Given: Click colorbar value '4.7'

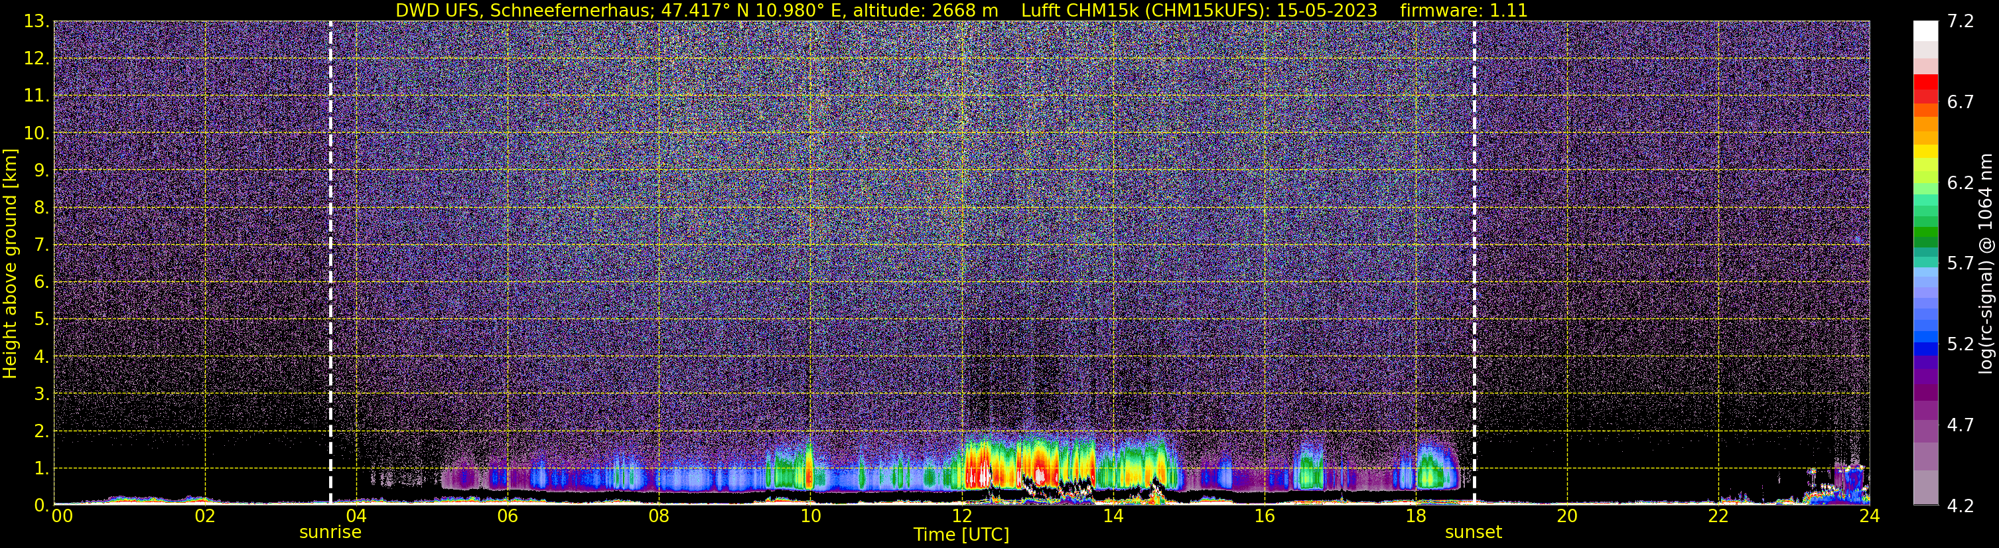Looking at the screenshot, I should point(1961,425).
